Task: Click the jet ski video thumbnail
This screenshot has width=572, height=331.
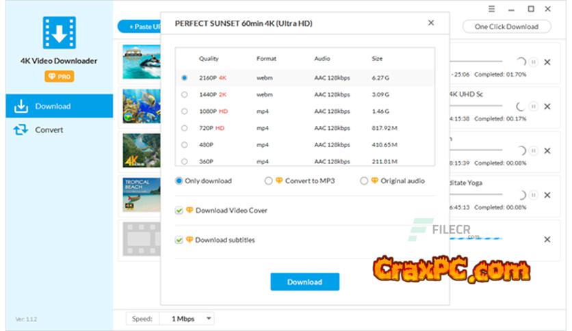Action: point(142,62)
